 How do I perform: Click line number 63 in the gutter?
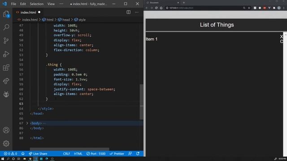click(x=21, y=104)
